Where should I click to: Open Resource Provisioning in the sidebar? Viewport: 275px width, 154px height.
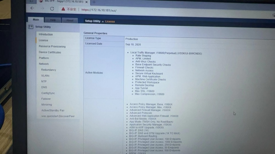(x=52, y=46)
